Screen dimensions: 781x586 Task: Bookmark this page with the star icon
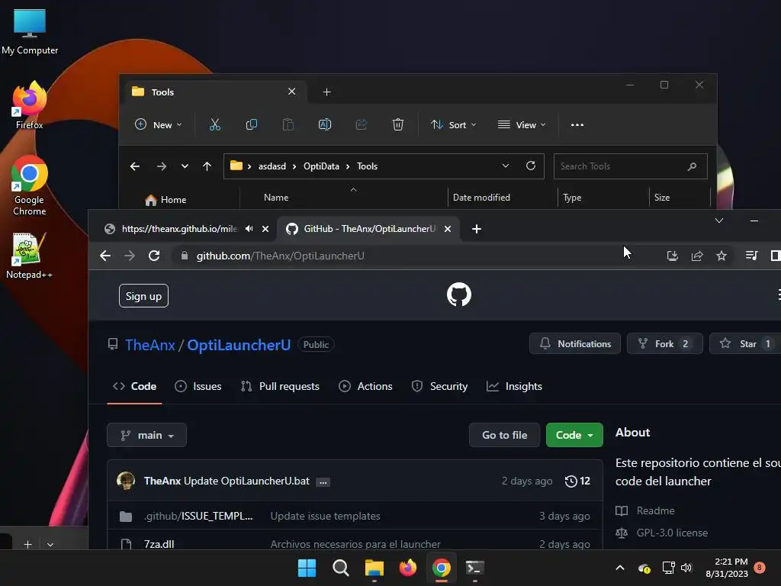(722, 256)
